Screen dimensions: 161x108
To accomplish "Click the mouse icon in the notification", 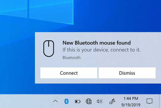I will [49, 49].
